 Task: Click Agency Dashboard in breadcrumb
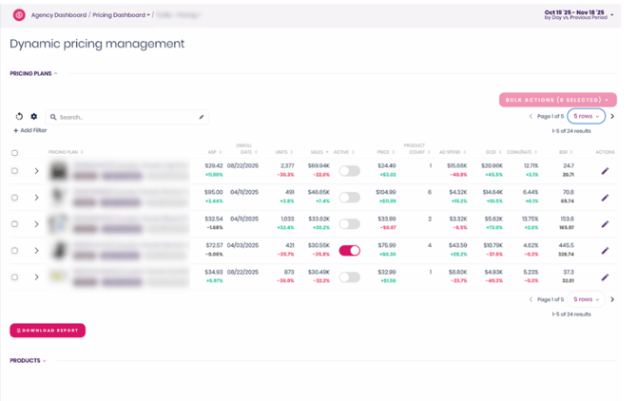(59, 15)
